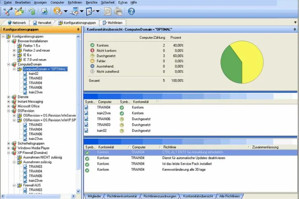The width and height of the screenshot is (299, 199).
Task: Pin the Konformitätsübersicht panel
Action: click(x=295, y=29)
